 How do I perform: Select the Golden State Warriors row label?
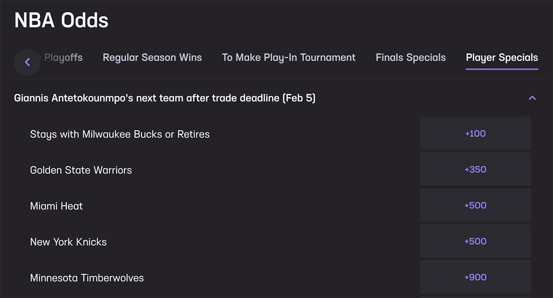click(x=81, y=170)
